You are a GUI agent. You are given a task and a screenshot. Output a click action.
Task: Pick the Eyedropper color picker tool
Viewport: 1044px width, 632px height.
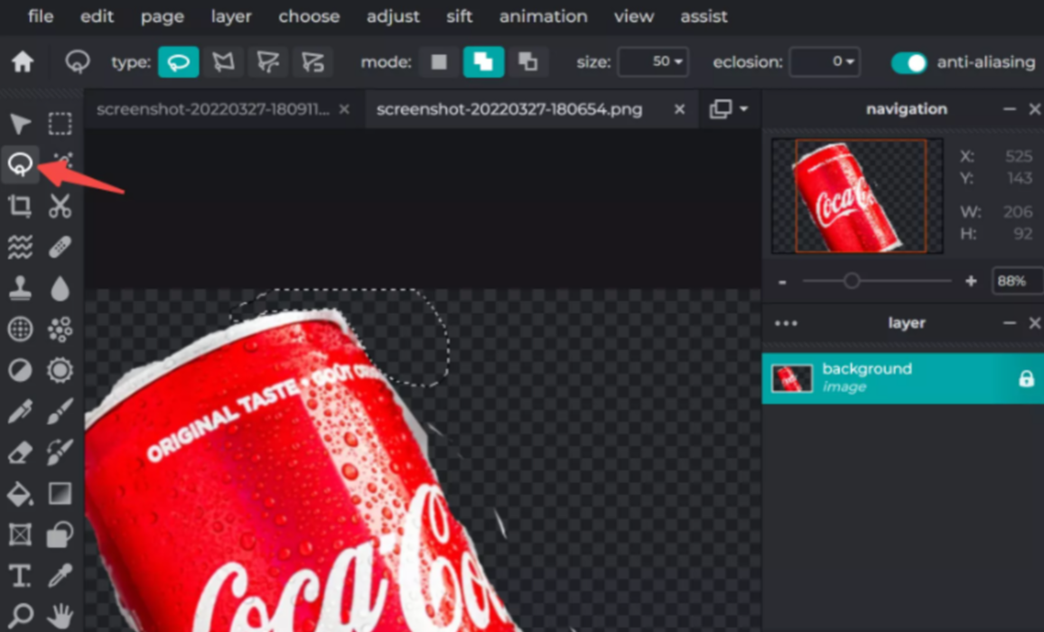(60, 576)
